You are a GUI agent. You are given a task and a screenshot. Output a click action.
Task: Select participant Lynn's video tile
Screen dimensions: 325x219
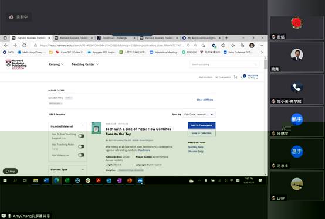[x=297, y=186]
